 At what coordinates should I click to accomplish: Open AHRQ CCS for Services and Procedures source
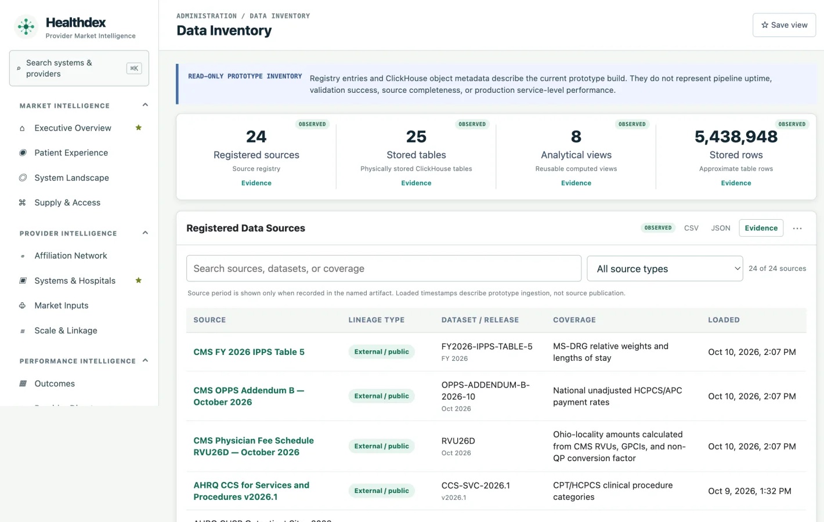[251, 491]
